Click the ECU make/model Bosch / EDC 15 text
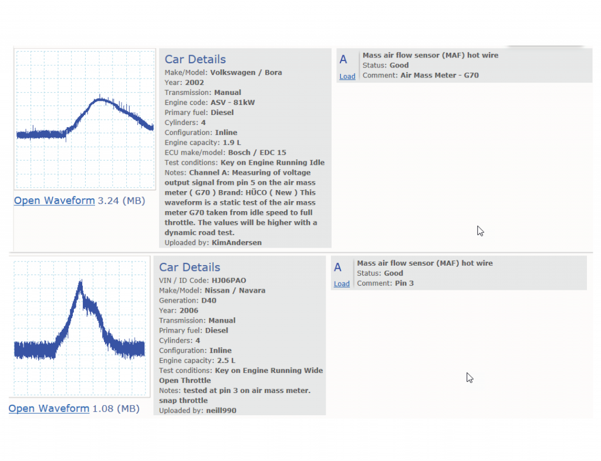Viewport: 601px width, 461px height. [x=225, y=152]
